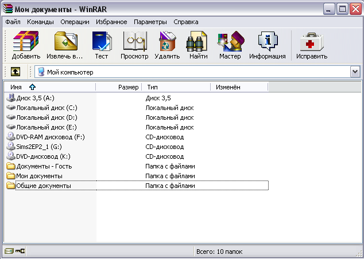Select the Мои документы folder
Image resolution: width=364 pixels, height=259 pixels.
point(39,176)
